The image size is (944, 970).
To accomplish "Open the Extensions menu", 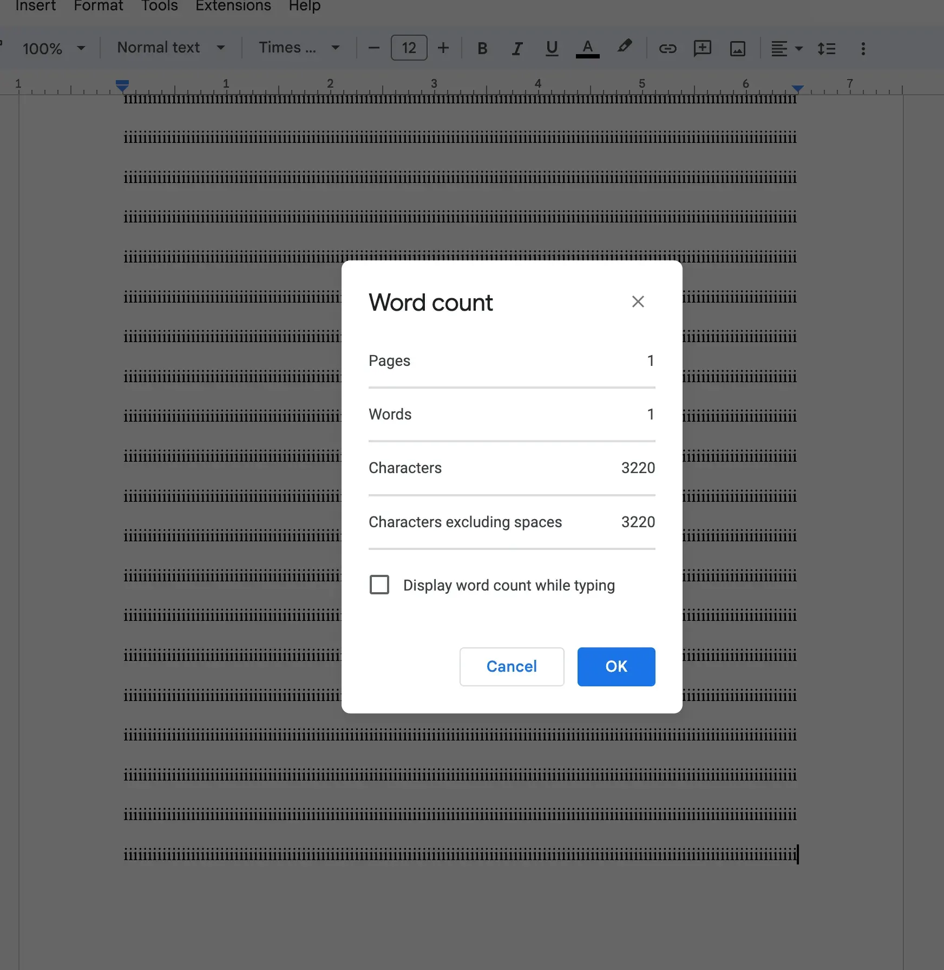I will click(233, 6).
